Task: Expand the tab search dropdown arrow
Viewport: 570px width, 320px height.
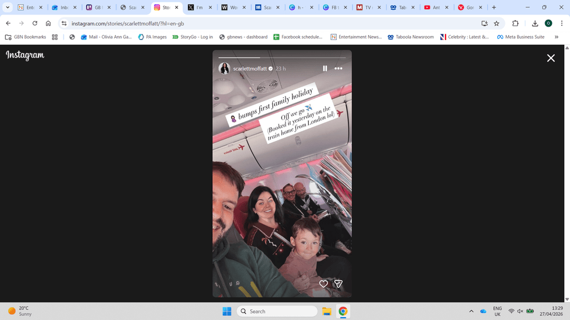Action: [x=8, y=8]
